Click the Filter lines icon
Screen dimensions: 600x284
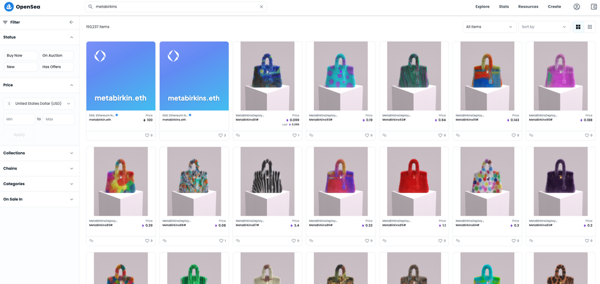5,22
